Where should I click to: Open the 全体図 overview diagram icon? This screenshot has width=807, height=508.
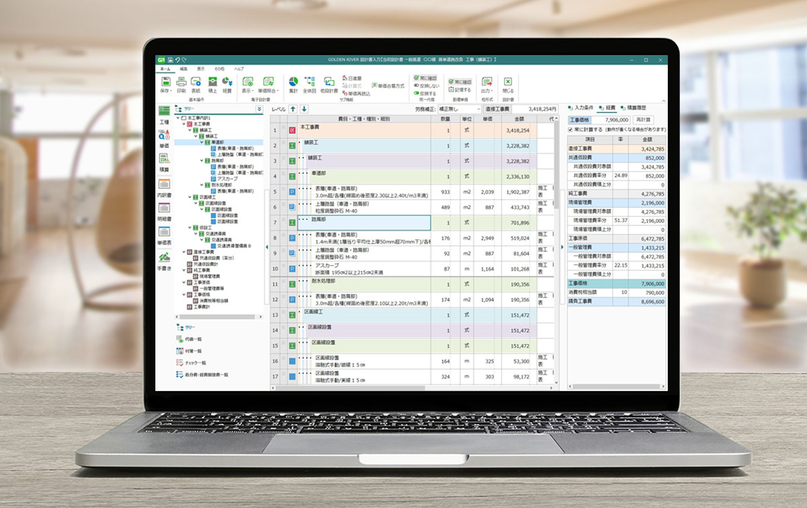[310, 81]
